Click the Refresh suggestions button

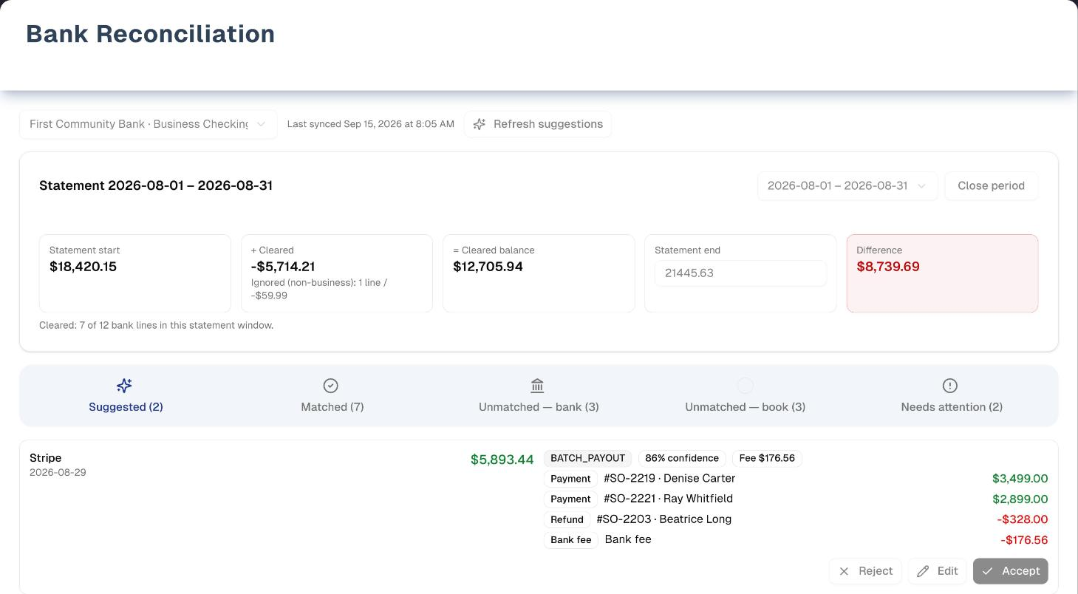(x=538, y=124)
